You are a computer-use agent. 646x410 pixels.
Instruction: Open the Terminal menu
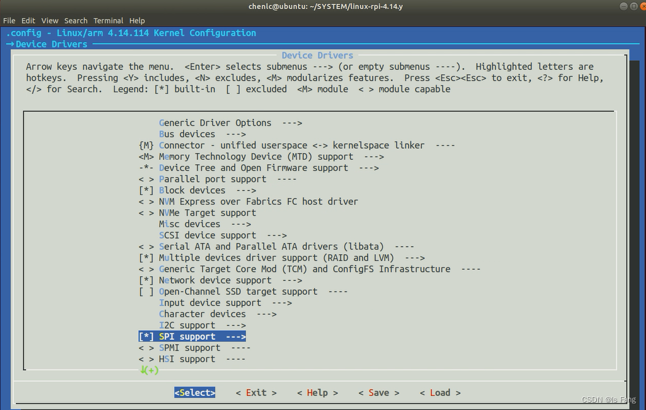pos(108,21)
